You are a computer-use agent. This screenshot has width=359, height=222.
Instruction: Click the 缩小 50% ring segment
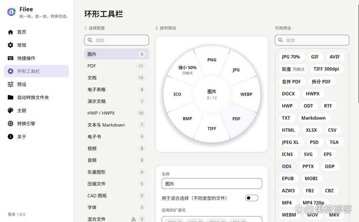pyautogui.click(x=187, y=70)
